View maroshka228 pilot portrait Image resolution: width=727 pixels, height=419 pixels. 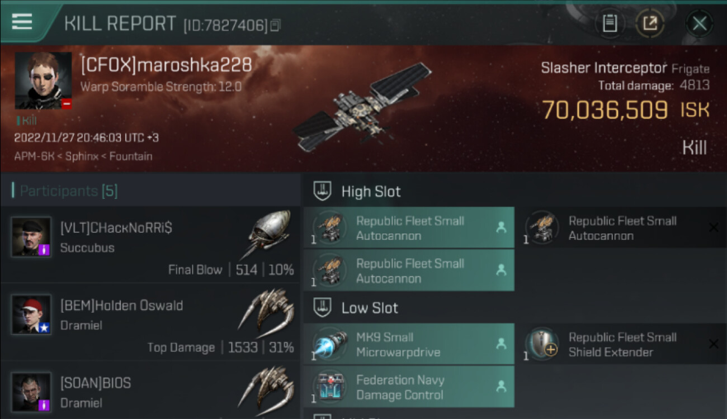pyautogui.click(x=43, y=80)
